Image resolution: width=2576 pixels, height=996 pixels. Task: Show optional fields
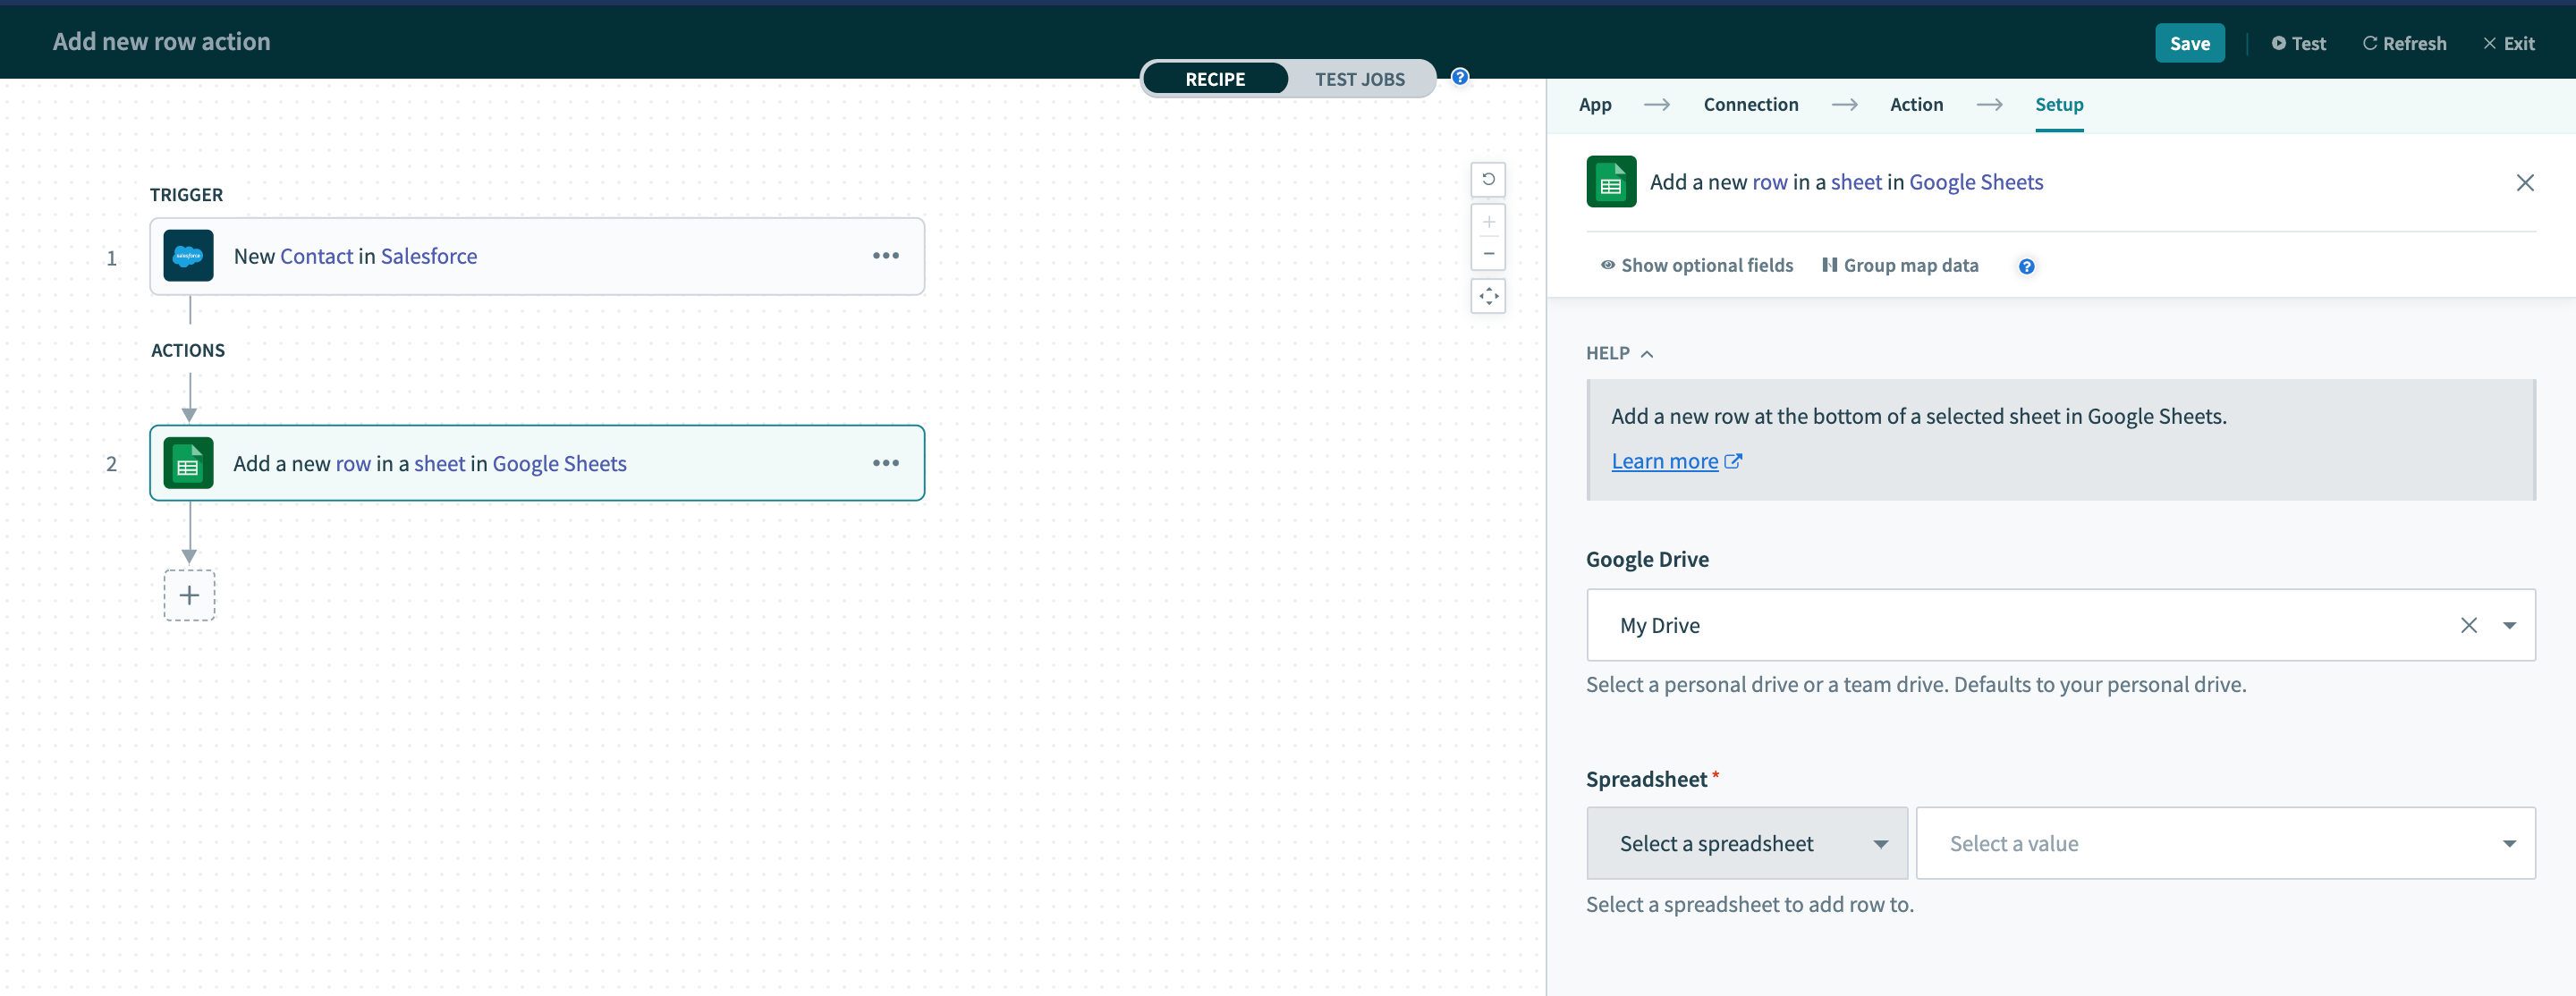tap(1697, 265)
